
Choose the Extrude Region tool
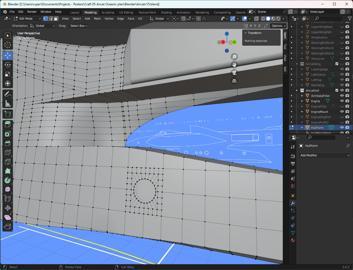point(7,124)
